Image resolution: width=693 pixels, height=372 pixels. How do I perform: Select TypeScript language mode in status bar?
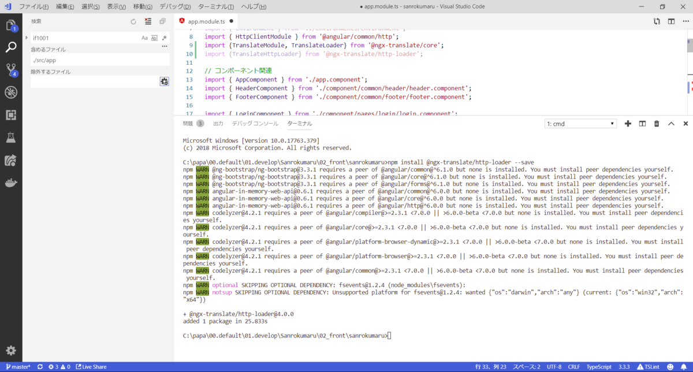[x=599, y=367]
